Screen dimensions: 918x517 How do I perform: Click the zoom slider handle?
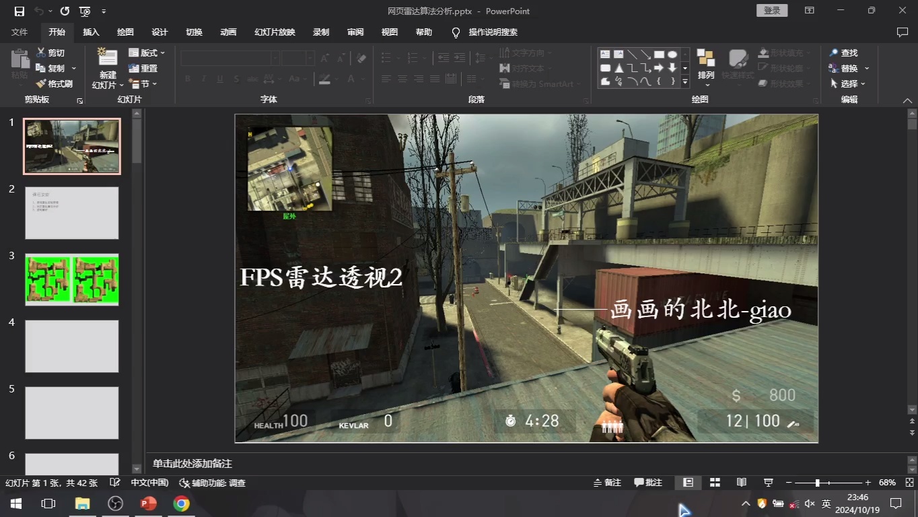[x=817, y=483]
